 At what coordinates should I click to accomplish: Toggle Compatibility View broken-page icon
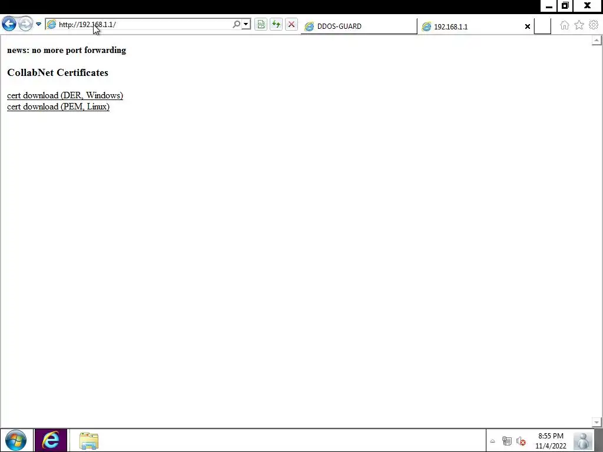click(261, 25)
